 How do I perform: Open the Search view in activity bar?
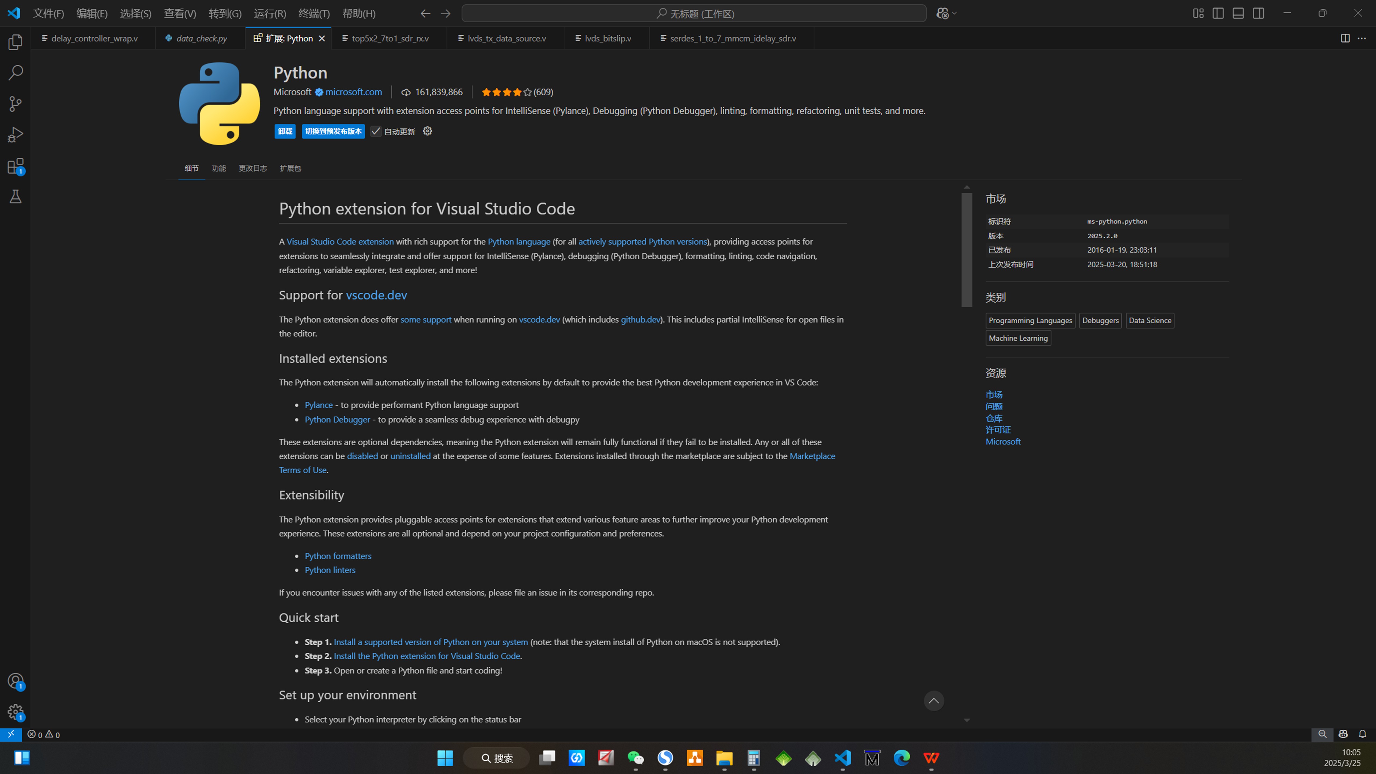[16, 73]
